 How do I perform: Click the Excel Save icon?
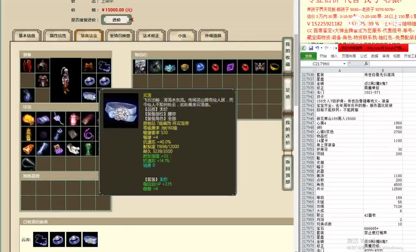tap(311, 48)
